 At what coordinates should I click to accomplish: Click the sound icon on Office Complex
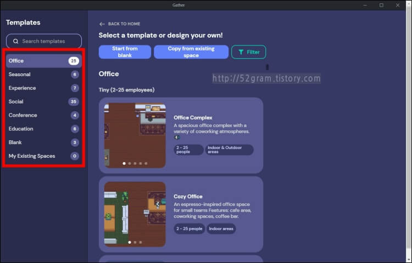[x=177, y=138]
